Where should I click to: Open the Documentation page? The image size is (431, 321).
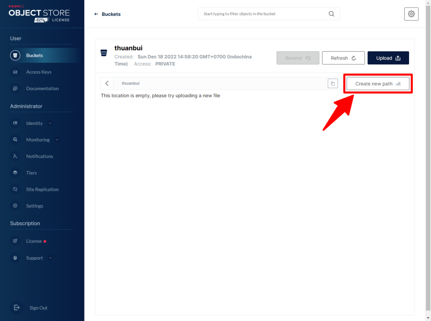[42, 88]
